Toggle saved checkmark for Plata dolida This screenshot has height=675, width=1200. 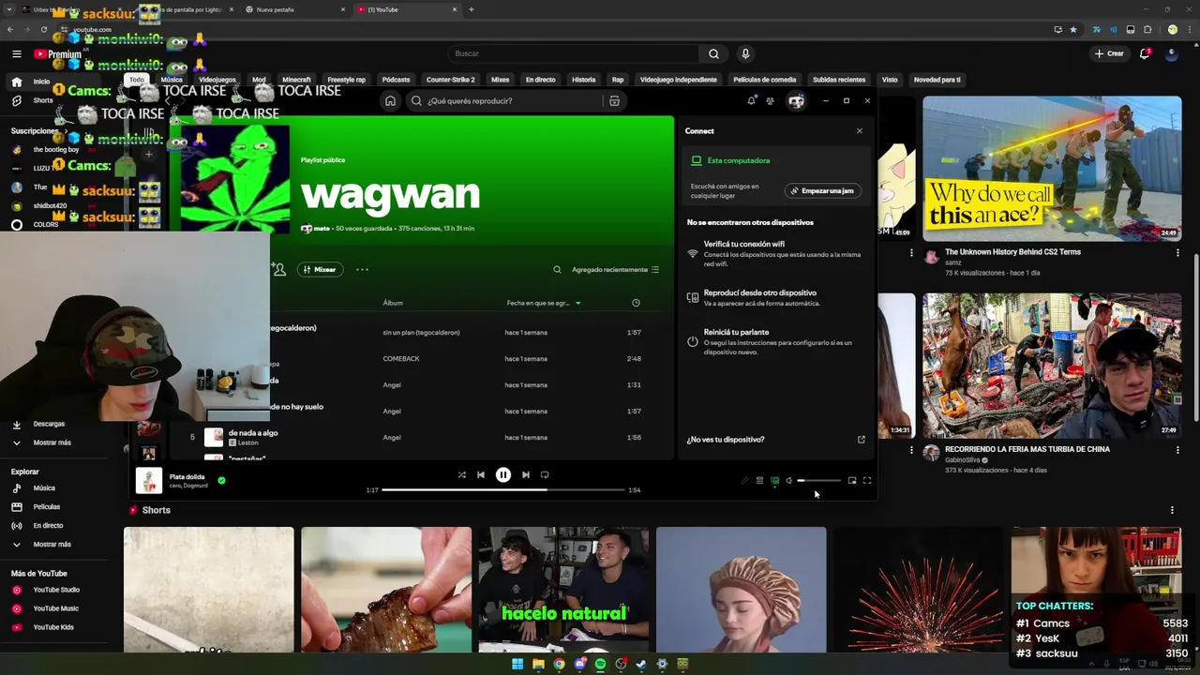tap(221, 480)
